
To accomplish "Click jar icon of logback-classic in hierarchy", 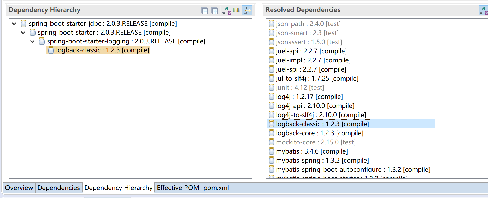I will click(51, 50).
